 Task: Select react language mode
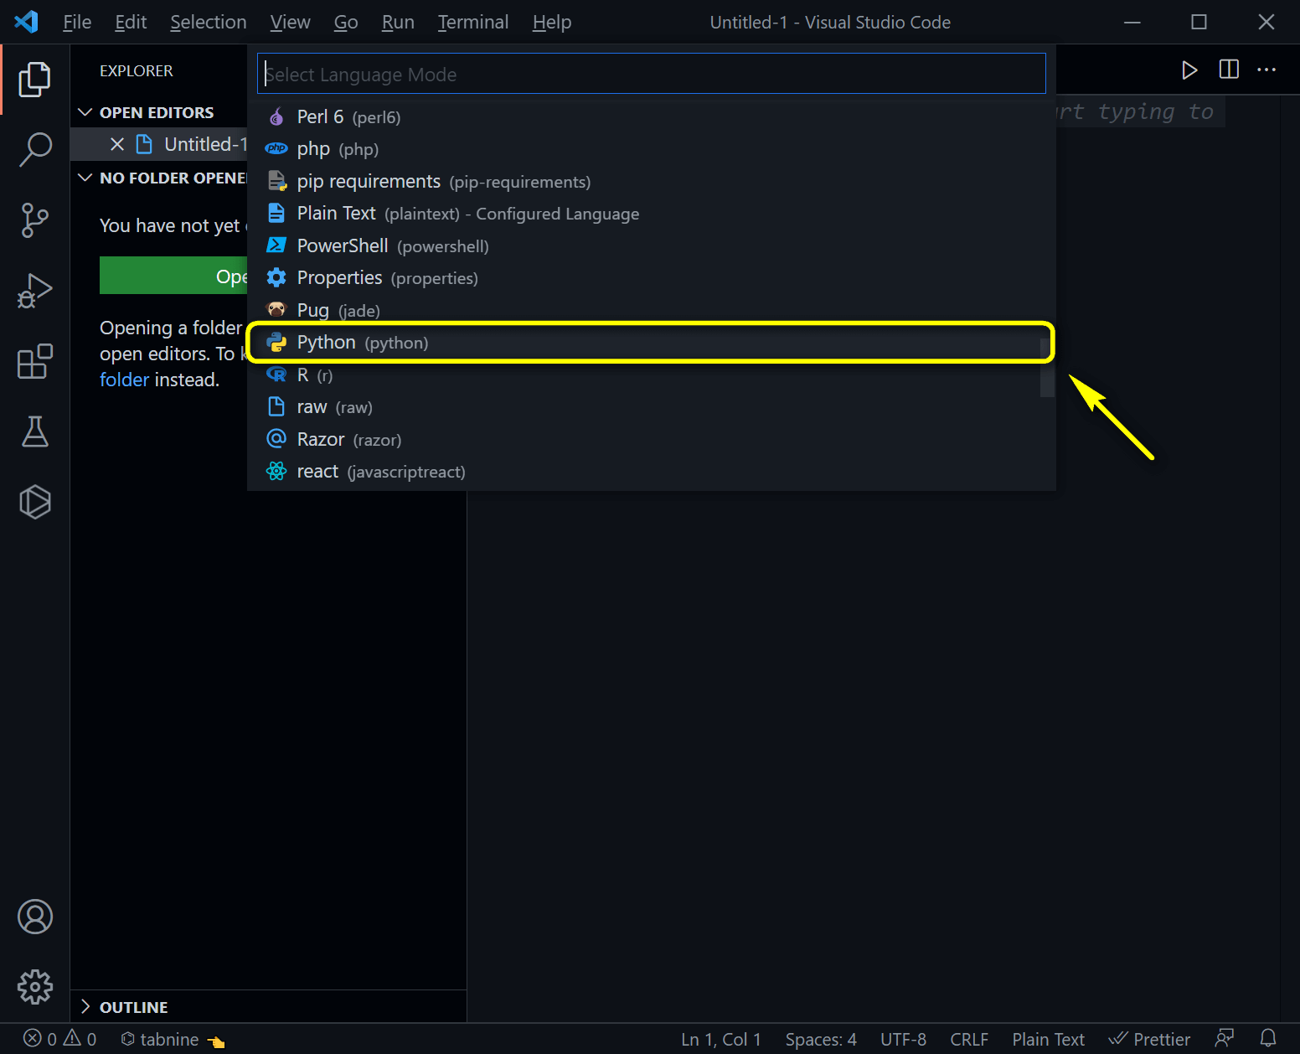(651, 472)
